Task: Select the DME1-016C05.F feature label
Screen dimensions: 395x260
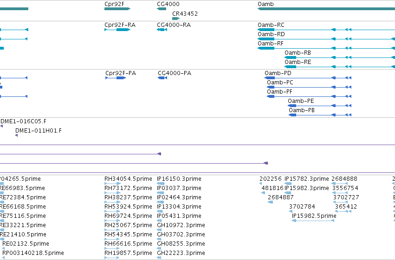Action: [x=23, y=121]
